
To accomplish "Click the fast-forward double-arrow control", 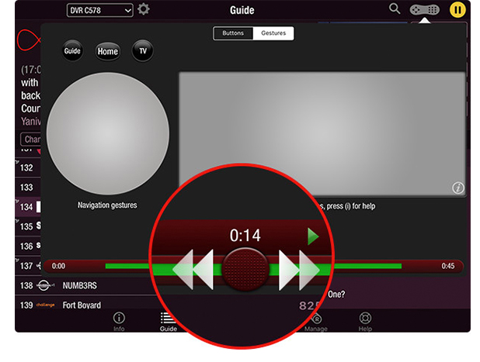I will coord(299,270).
